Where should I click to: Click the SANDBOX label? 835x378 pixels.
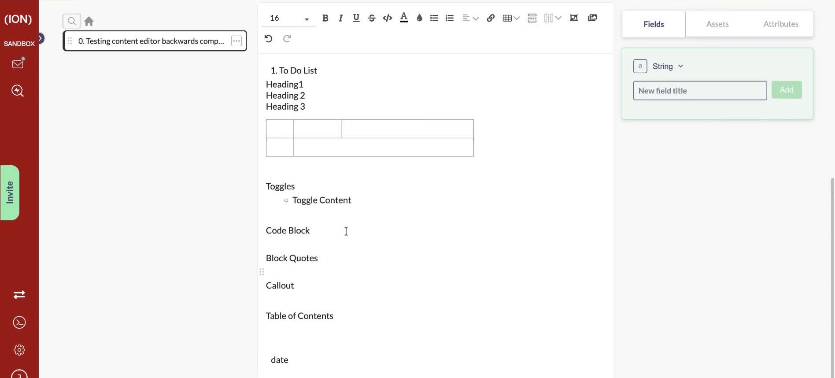click(19, 44)
